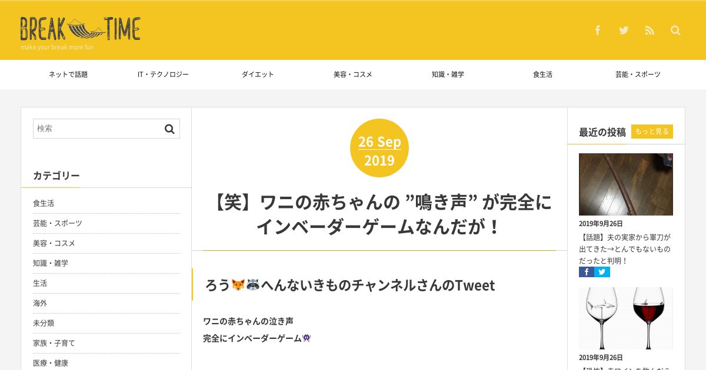This screenshot has width=706, height=370.
Task: Choose ダイエット from the navigation bar
Action: (x=258, y=75)
